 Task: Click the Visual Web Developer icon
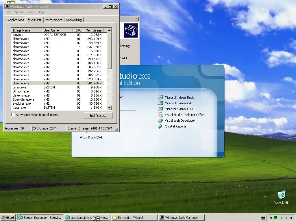pos(160,121)
